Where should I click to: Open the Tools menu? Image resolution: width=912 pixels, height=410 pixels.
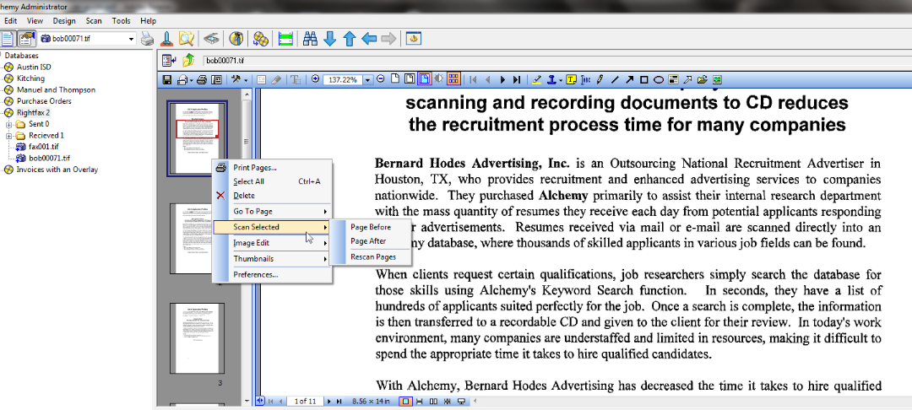coord(122,20)
